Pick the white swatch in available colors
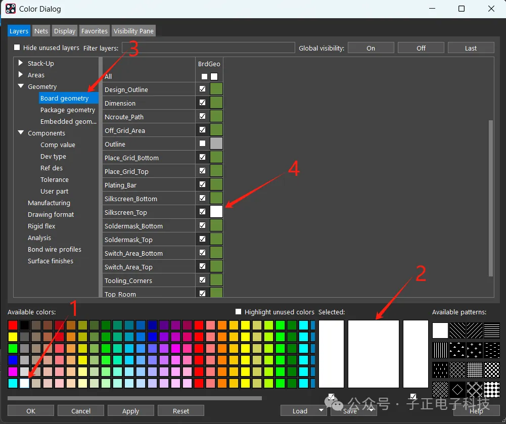 25,383
